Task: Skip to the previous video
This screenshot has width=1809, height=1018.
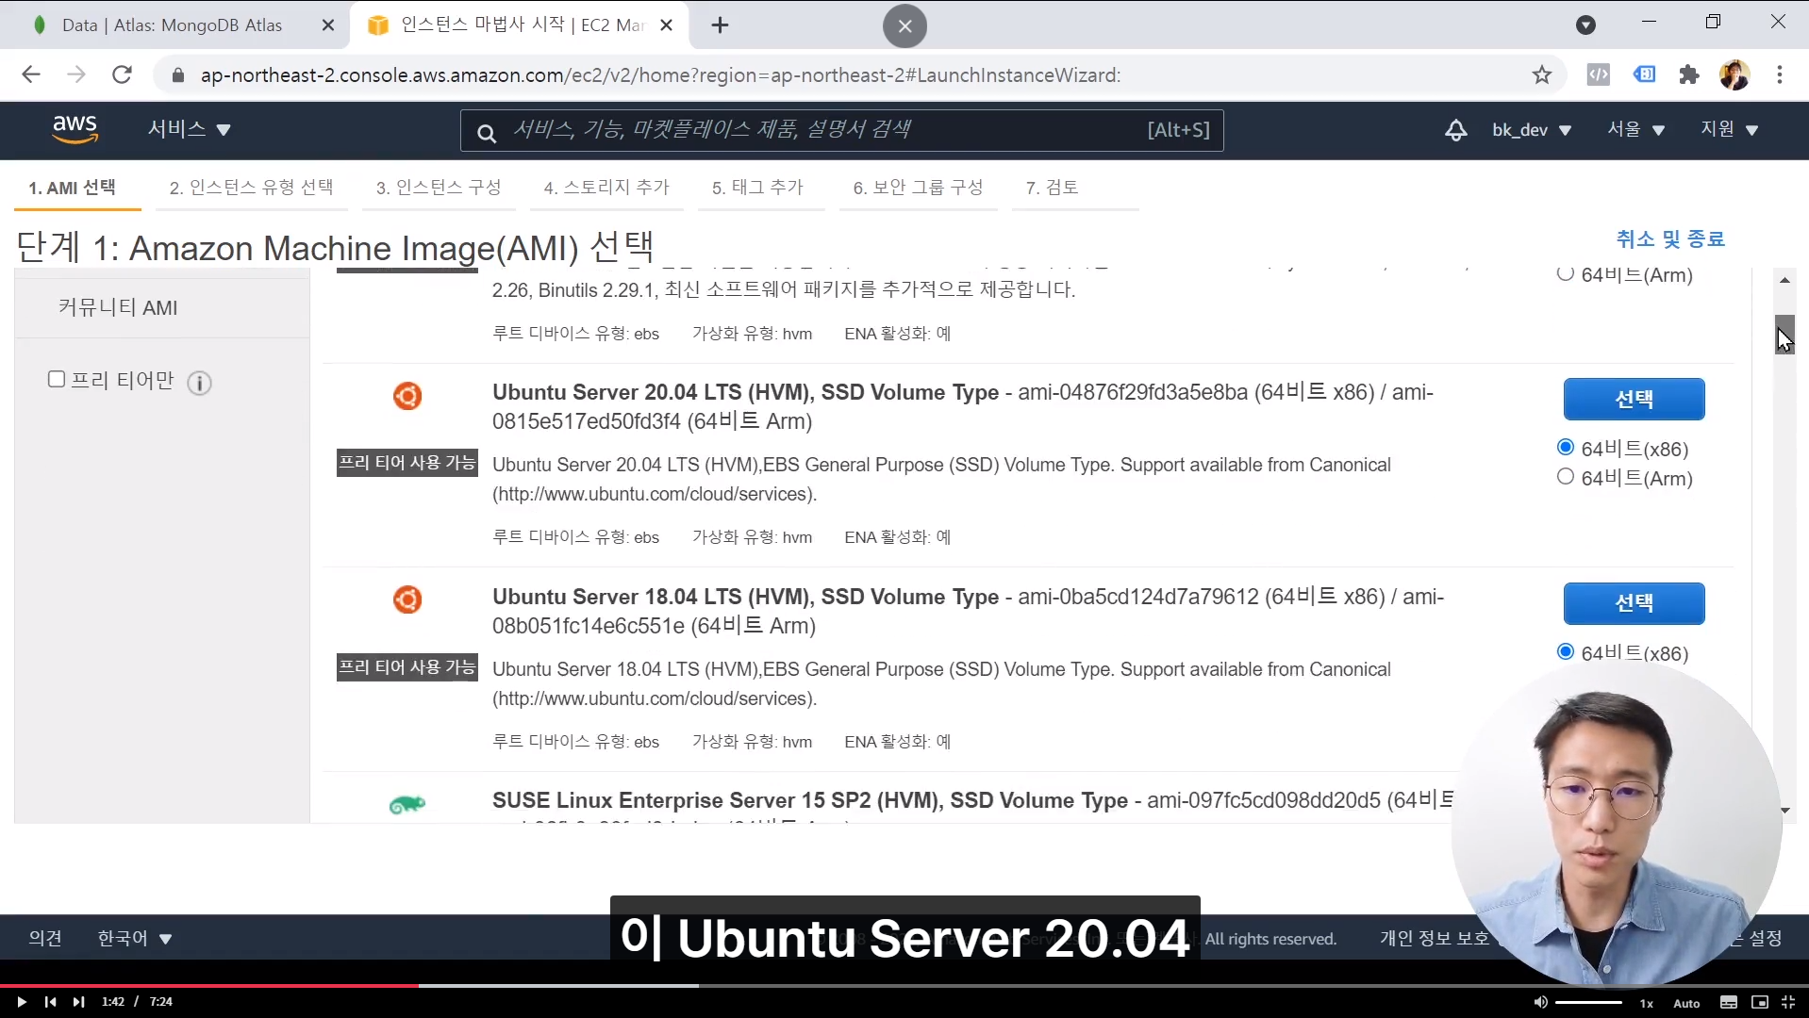Action: click(x=50, y=1002)
